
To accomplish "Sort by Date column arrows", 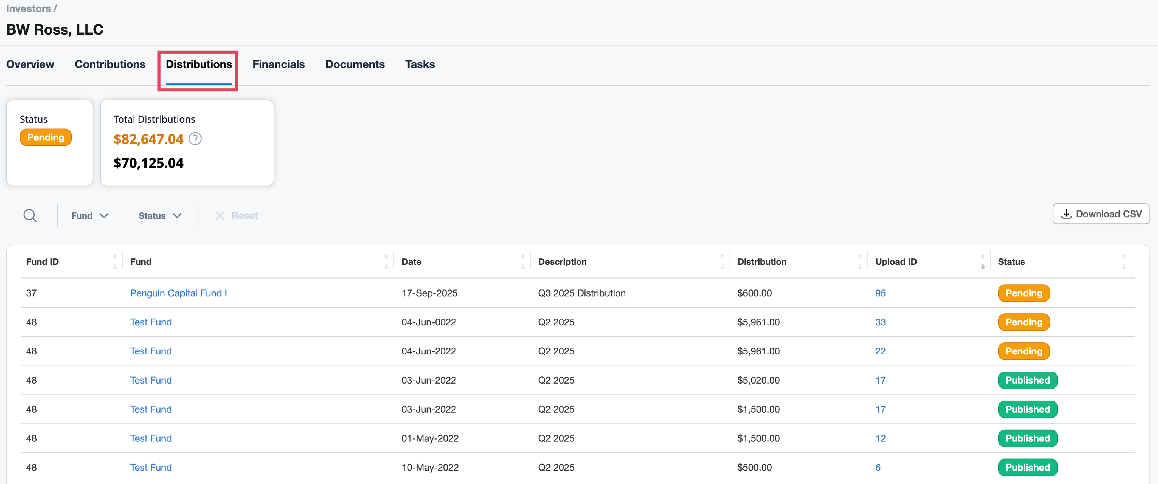I will point(522,262).
